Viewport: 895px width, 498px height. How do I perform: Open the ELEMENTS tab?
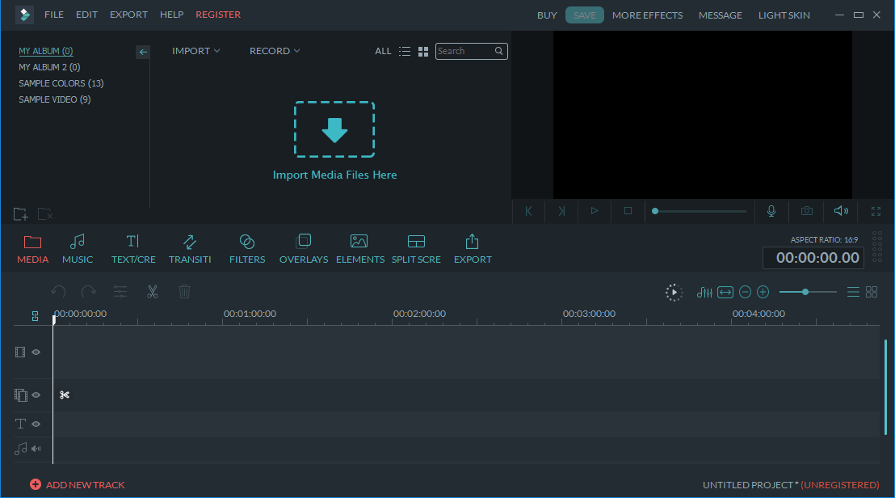[x=359, y=249]
